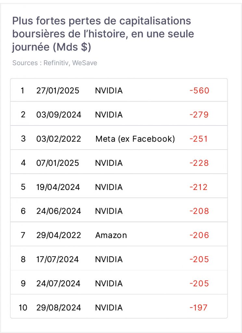Click the -197 loss value
This screenshot has height=333, width=242.
point(198,308)
